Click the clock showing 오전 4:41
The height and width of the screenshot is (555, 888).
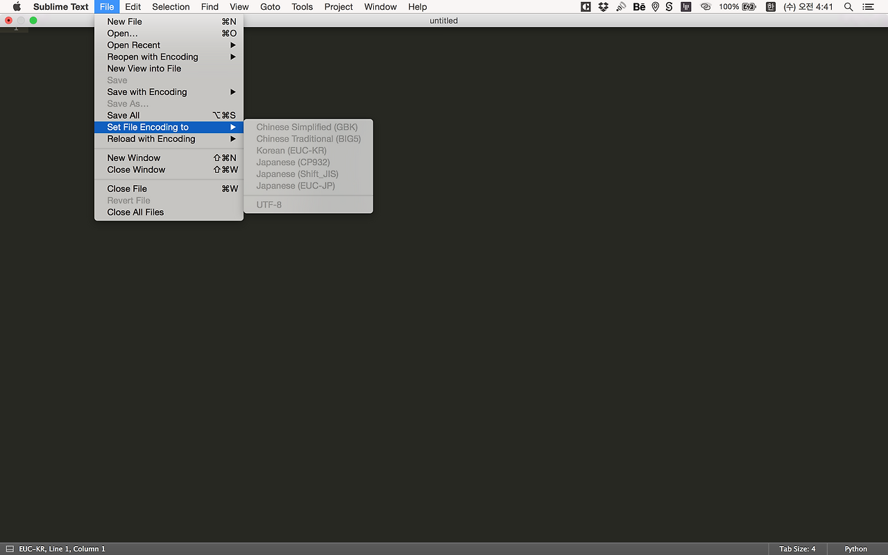[x=808, y=7]
